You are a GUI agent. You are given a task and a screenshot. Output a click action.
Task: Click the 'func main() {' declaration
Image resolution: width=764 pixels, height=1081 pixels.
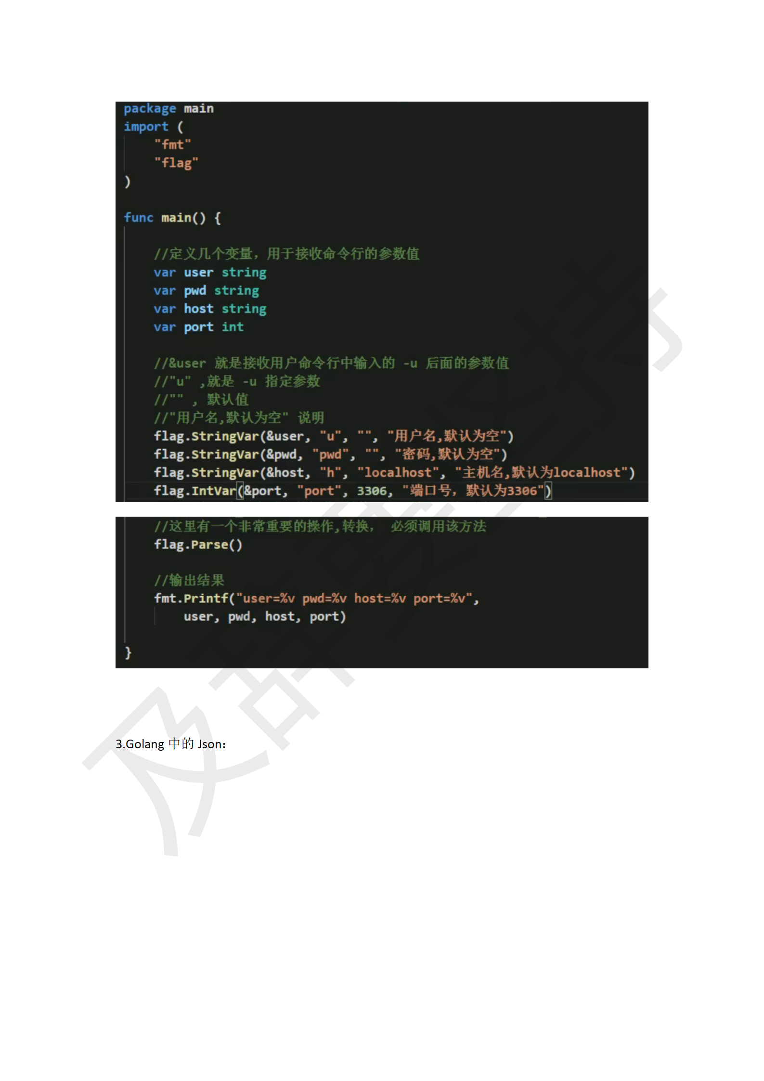coord(172,218)
